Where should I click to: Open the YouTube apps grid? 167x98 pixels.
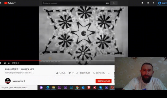(x=148, y=3)
